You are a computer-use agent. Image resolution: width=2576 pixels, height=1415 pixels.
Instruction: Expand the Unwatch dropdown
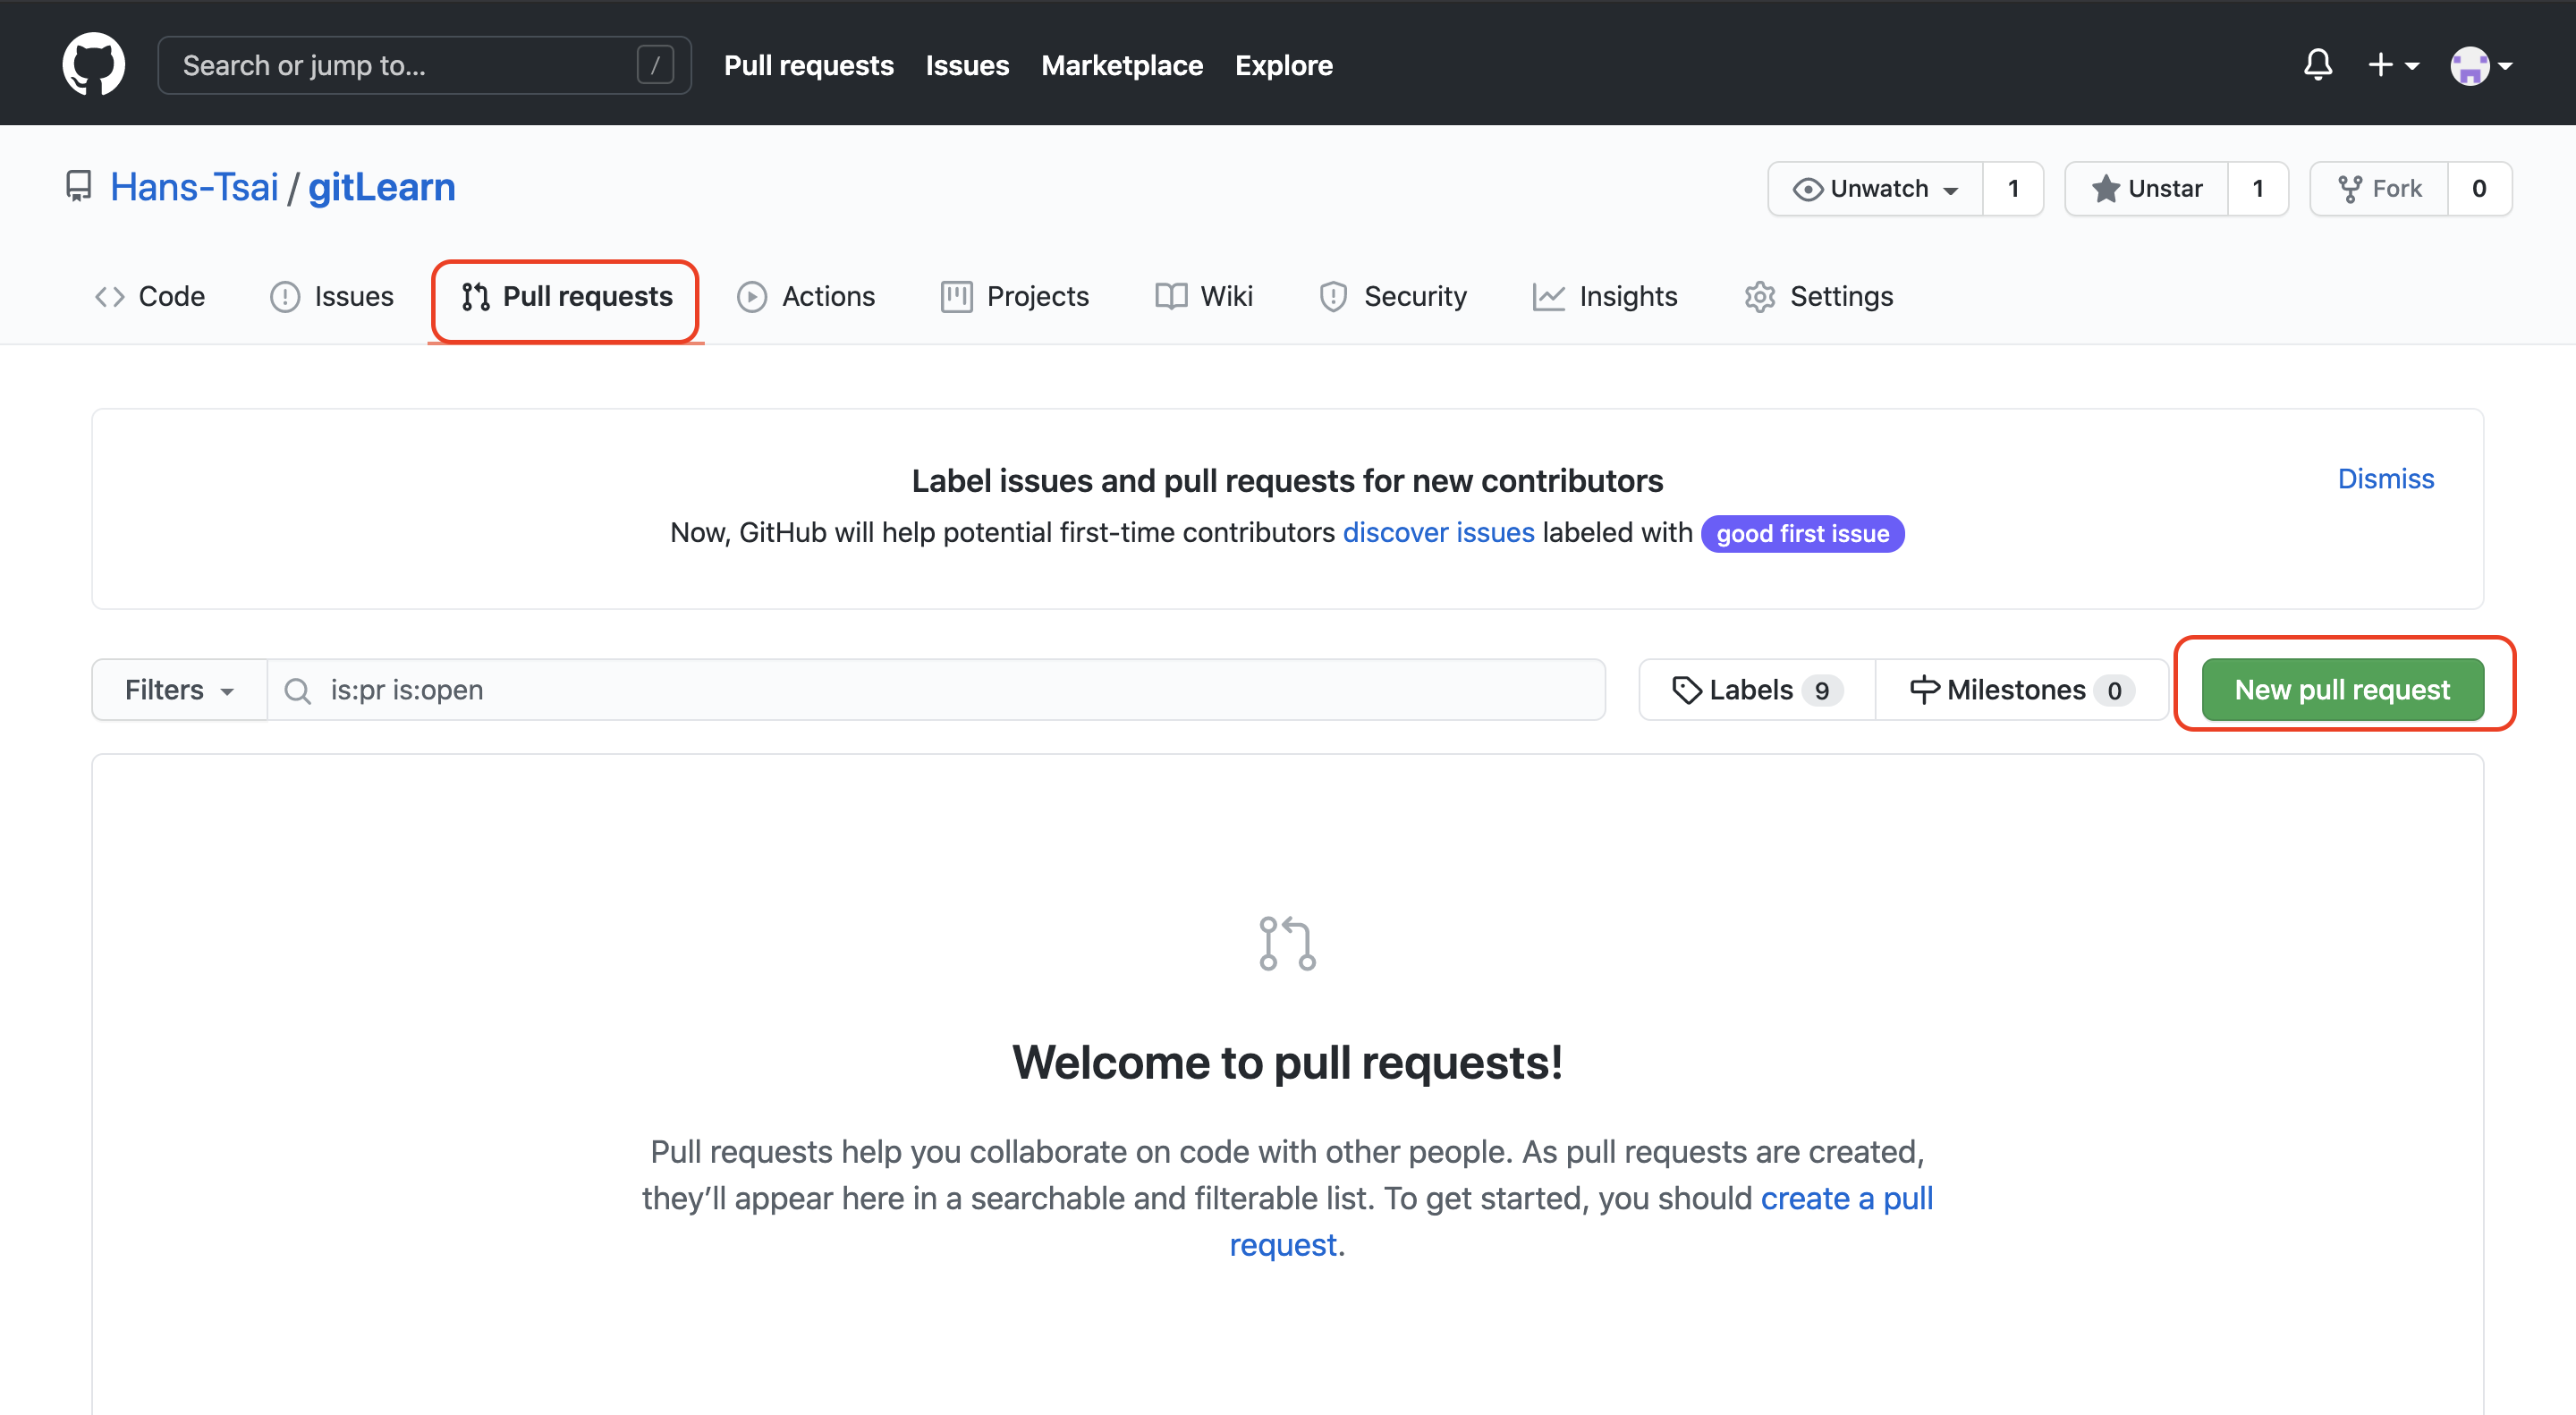pyautogui.click(x=1875, y=188)
